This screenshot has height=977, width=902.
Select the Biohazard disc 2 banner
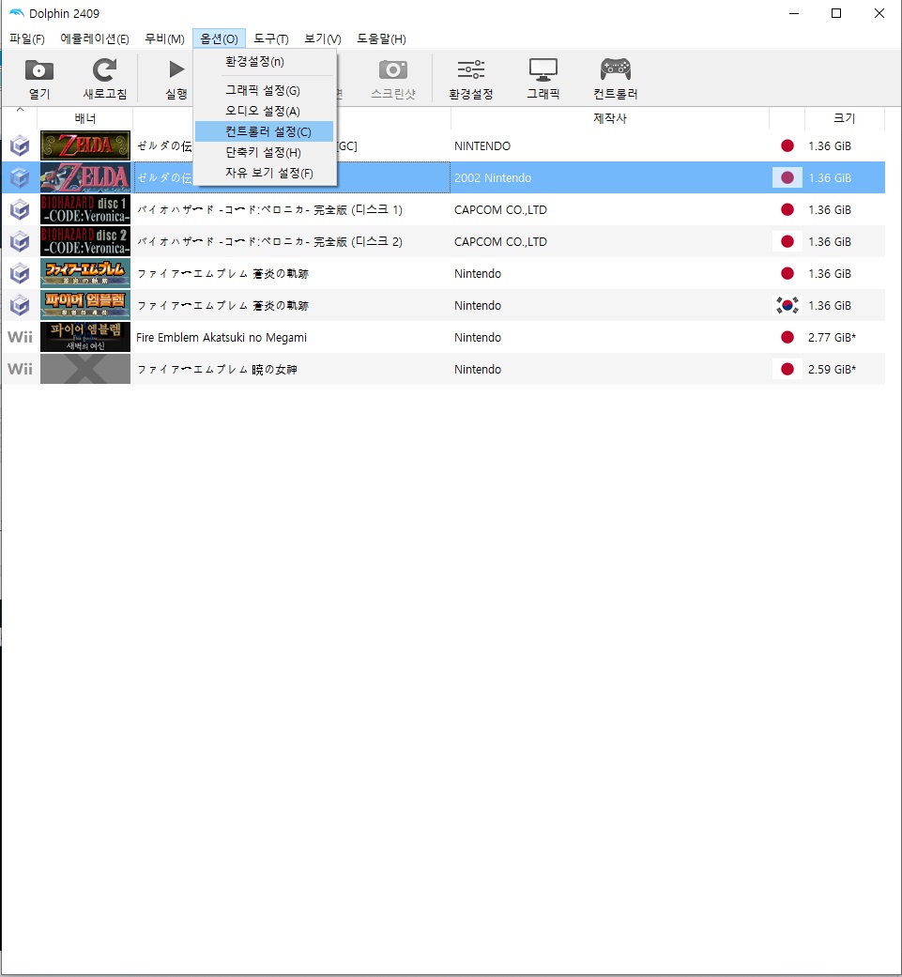click(x=85, y=241)
